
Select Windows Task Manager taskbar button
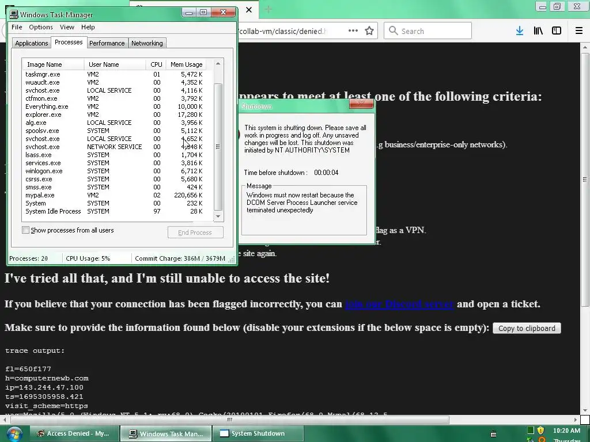(x=166, y=433)
